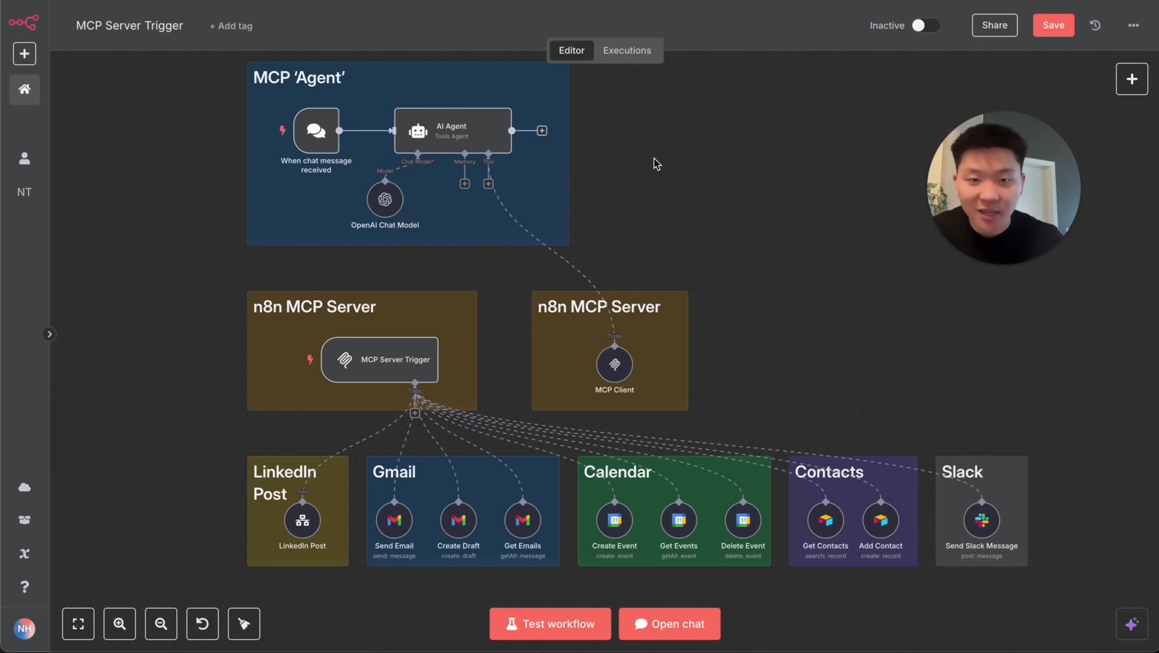This screenshot has height=653, width=1159.
Task: Select the Get Contacts Airtable node
Action: [x=826, y=520]
